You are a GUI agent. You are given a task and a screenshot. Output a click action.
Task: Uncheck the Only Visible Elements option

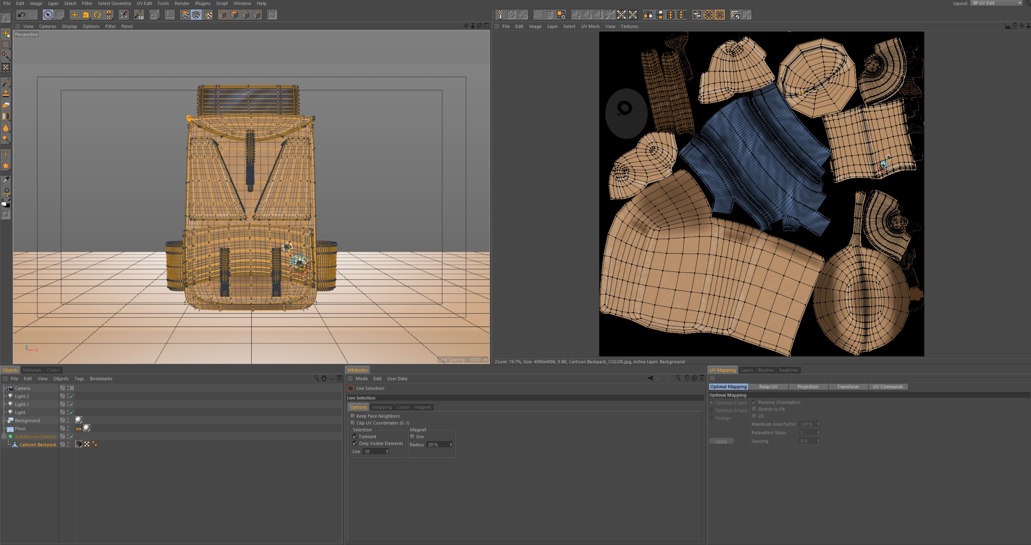[355, 443]
